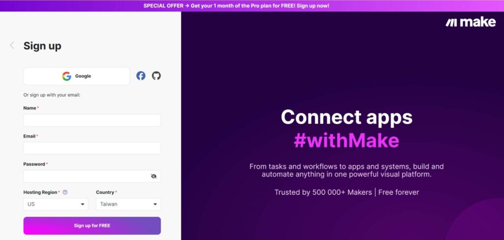
Task: Focus the Email input field
Action: coord(92,148)
